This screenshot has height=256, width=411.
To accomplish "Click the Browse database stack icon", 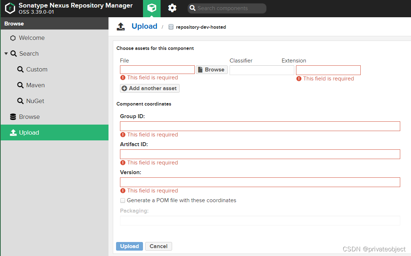I will pos(13,117).
